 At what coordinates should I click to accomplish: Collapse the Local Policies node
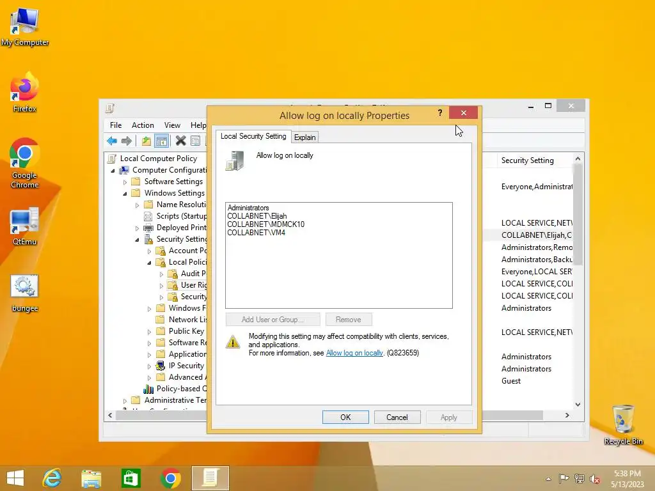pos(149,263)
